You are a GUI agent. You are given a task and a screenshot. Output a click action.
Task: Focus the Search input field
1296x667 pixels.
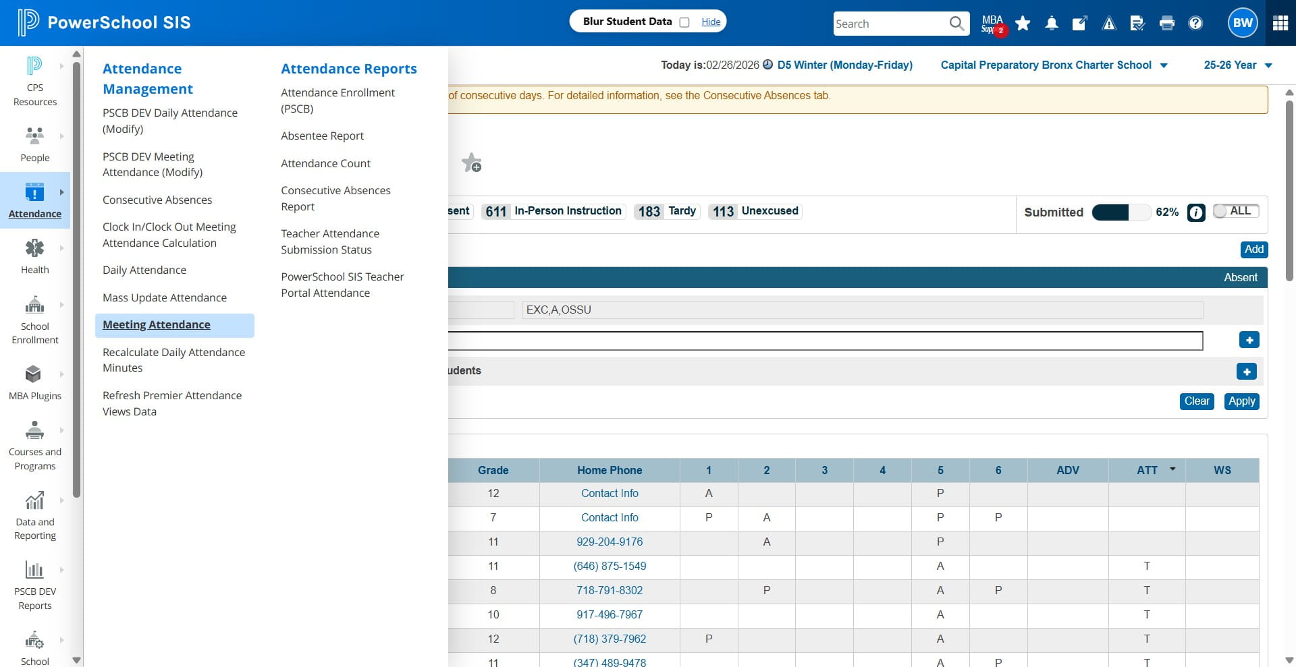[x=891, y=24]
